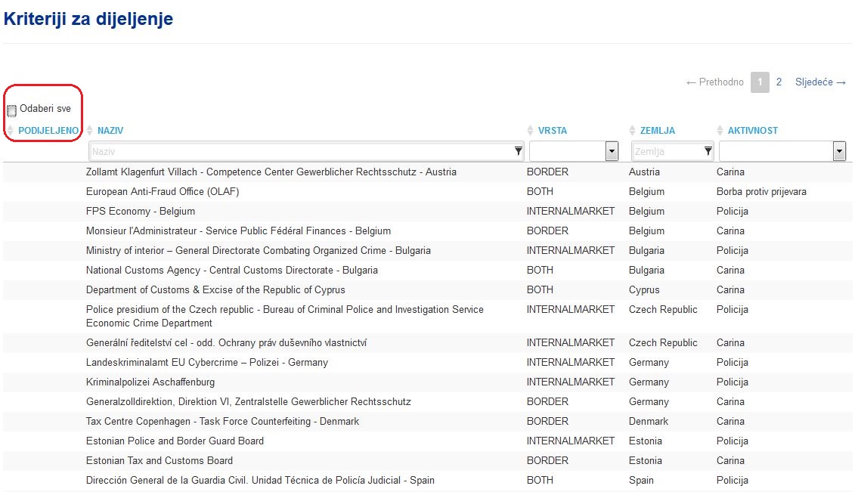Go to page 2 of results

(779, 82)
